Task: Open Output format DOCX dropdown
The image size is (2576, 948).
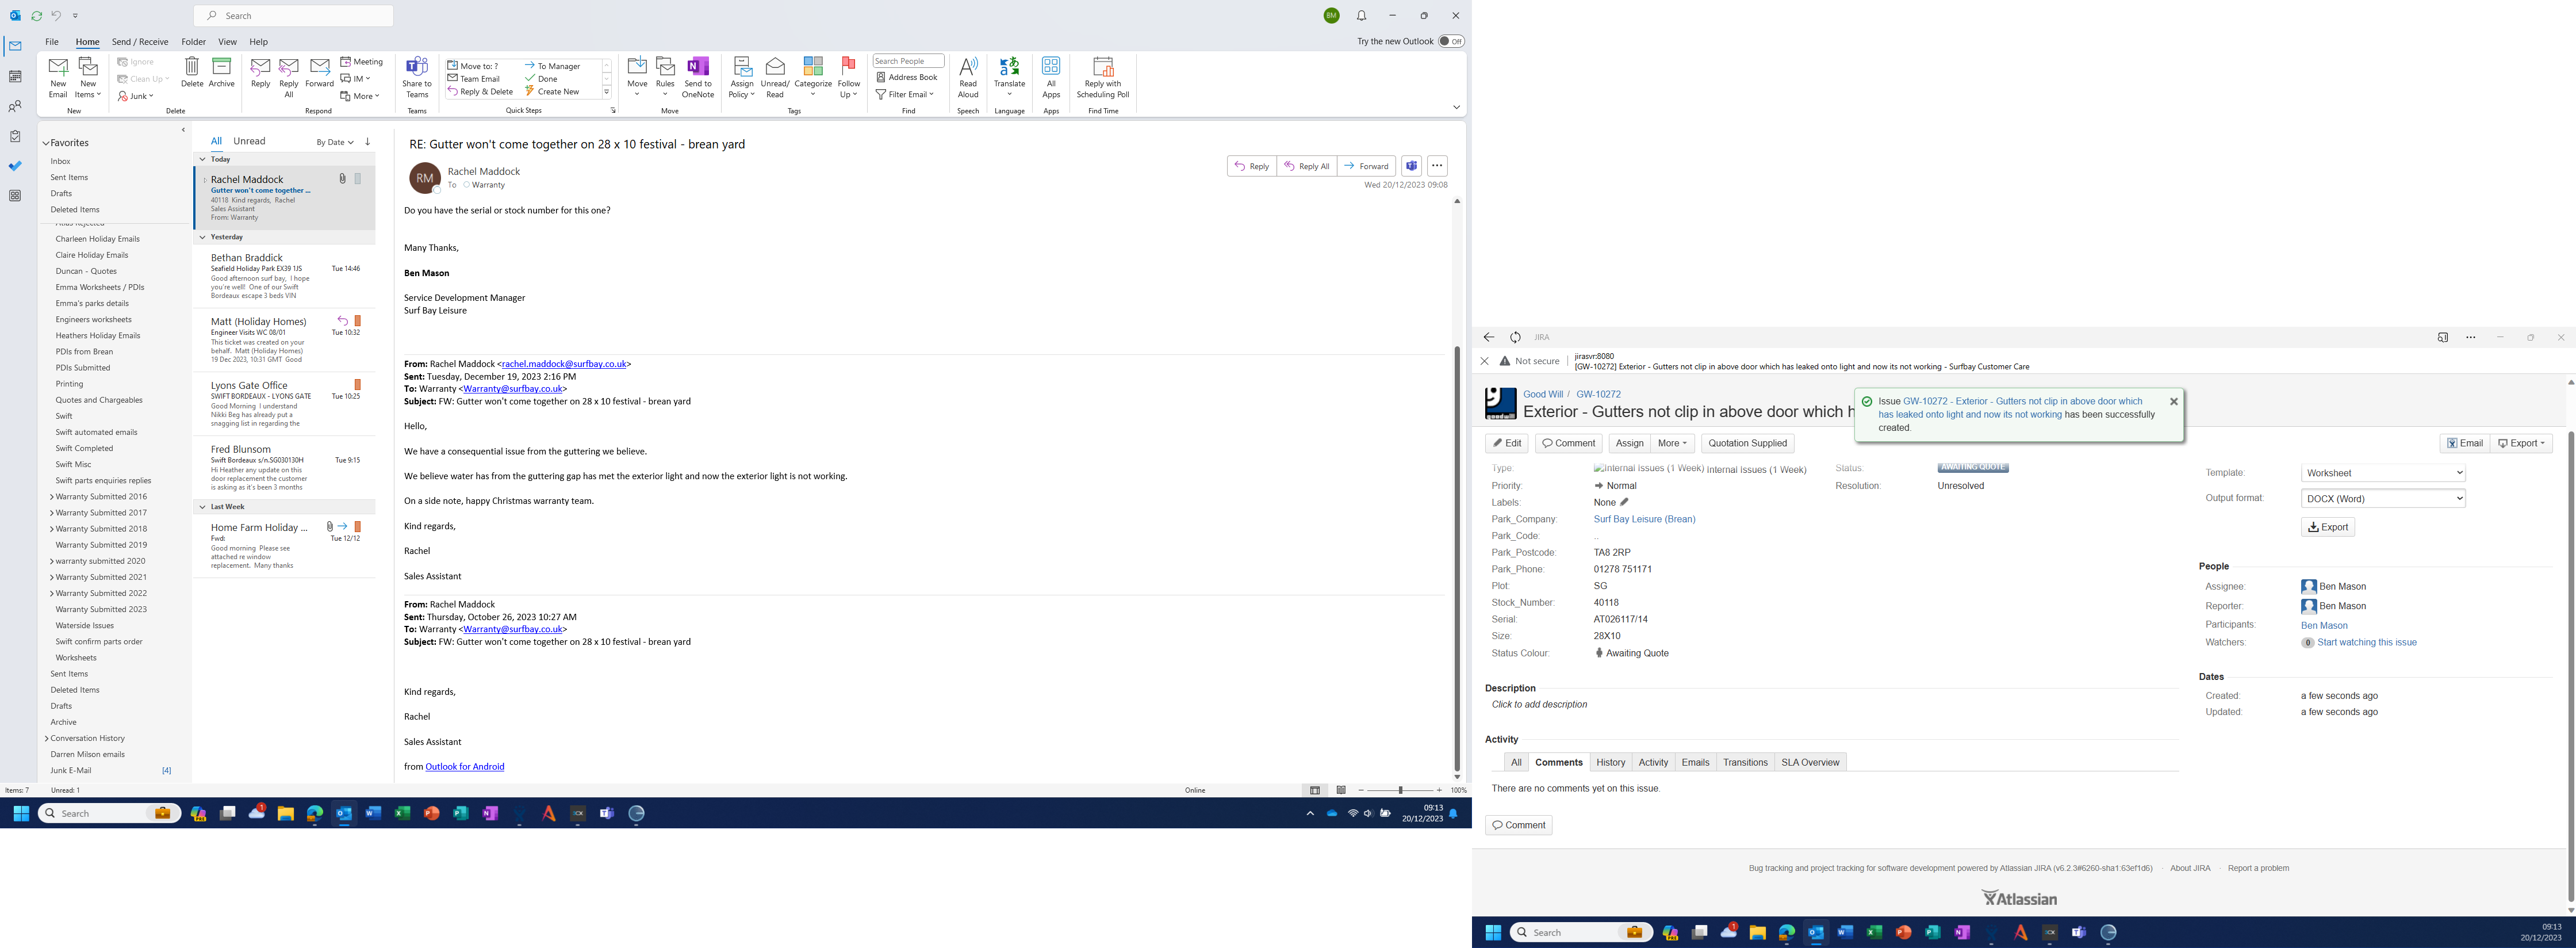Action: [2382, 498]
